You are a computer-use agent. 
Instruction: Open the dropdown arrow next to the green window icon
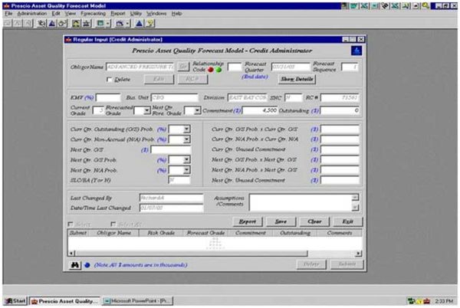coord(108,23)
